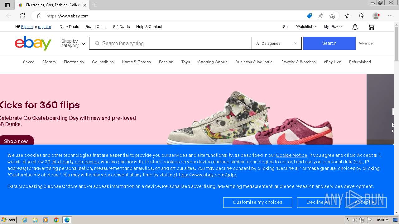
Task: Launch Internet Explorer from the taskbar
Action: pyautogui.click(x=25, y=220)
